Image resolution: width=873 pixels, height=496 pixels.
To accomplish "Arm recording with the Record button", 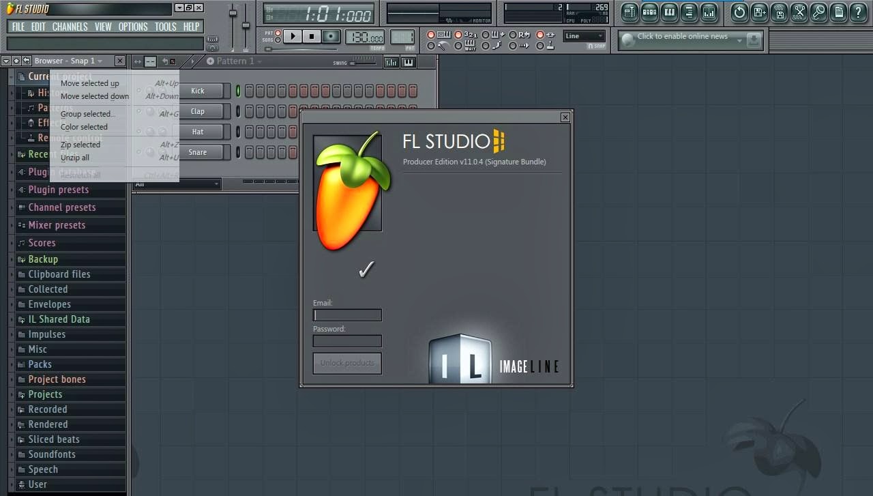I will coord(331,36).
